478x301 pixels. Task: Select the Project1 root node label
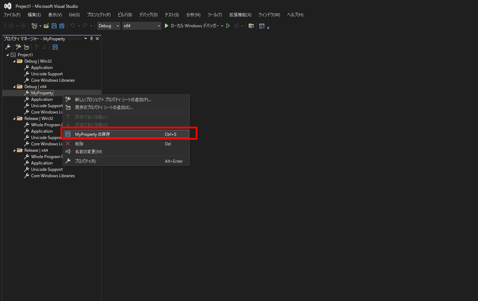pyautogui.click(x=25, y=55)
